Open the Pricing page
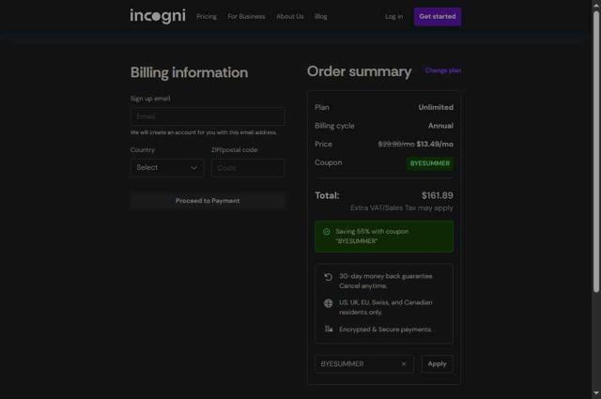The image size is (601, 399). (207, 17)
